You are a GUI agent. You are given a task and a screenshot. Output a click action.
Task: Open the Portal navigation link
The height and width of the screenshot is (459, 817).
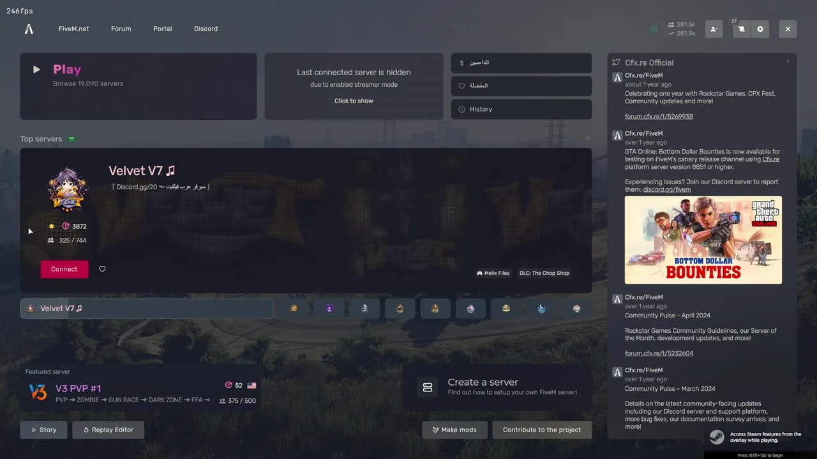coord(162,29)
